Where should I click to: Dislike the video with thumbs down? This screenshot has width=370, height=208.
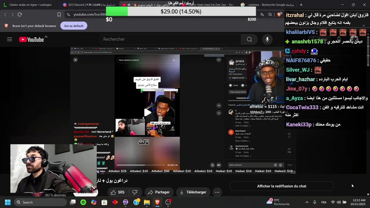(135, 192)
